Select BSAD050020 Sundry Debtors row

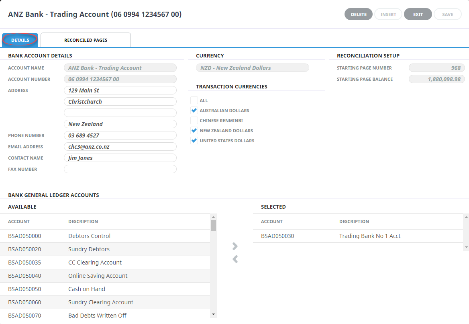[105, 249]
